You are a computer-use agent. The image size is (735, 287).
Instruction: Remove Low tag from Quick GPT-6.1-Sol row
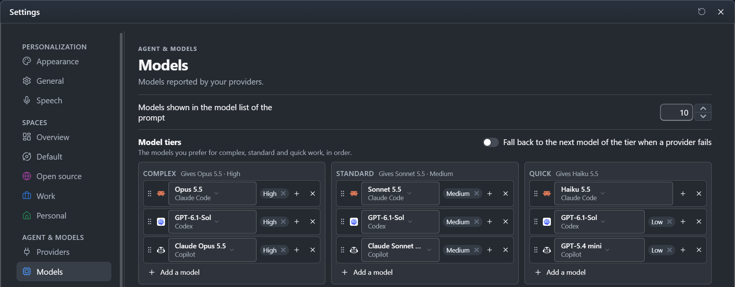click(670, 222)
